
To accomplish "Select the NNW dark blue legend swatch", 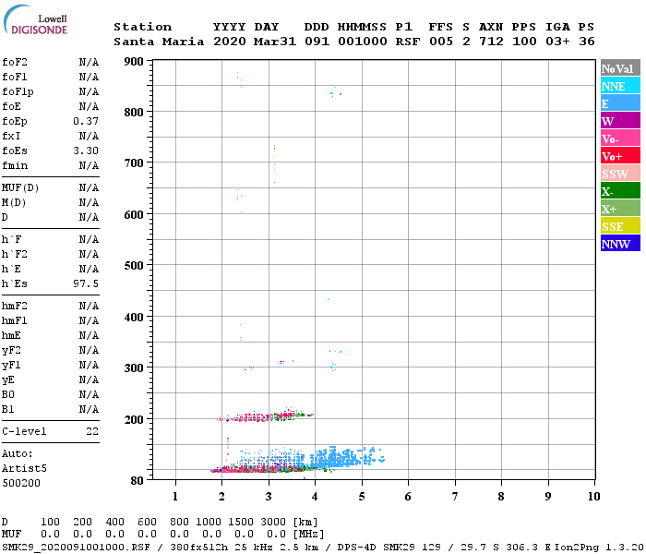I will 620,243.
